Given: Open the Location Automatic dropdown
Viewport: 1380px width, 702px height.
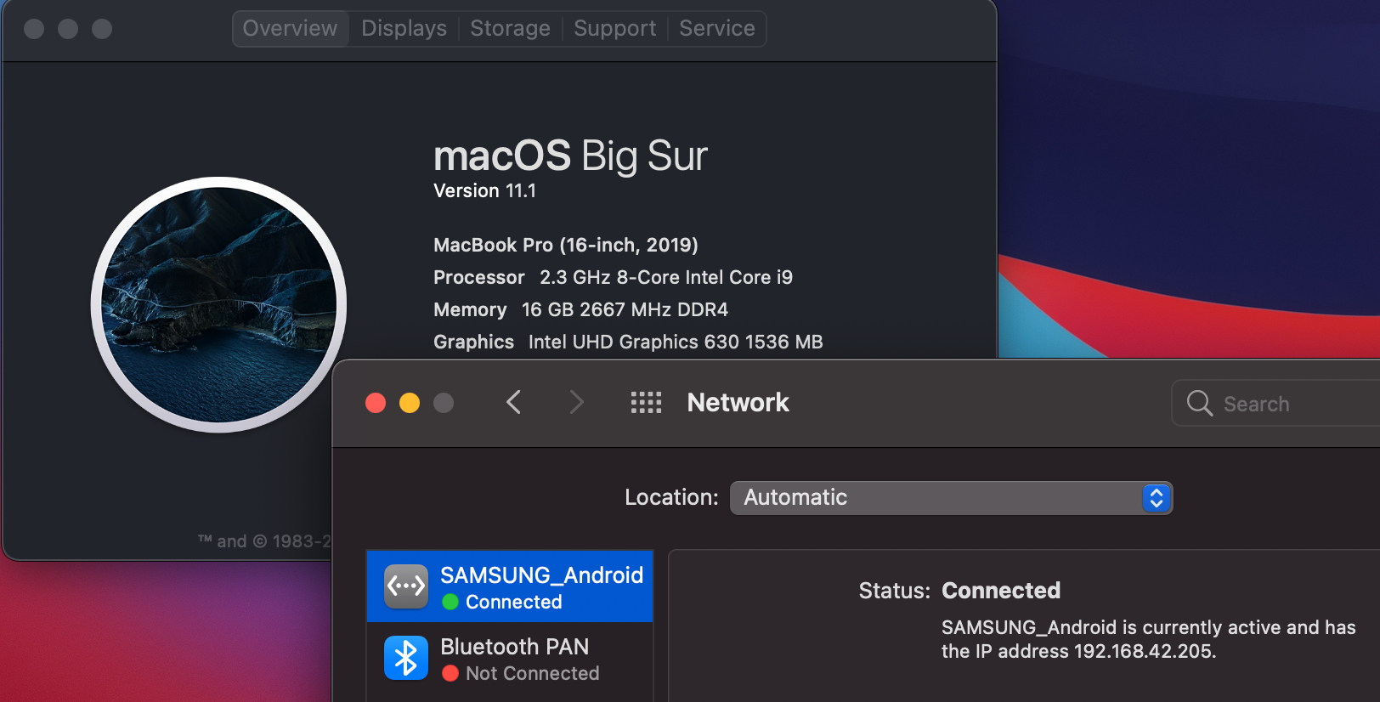Looking at the screenshot, I should click(951, 498).
